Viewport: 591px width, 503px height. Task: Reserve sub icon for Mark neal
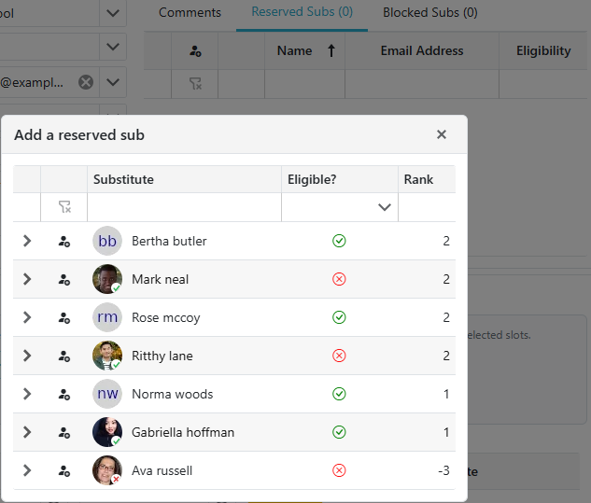[64, 280]
